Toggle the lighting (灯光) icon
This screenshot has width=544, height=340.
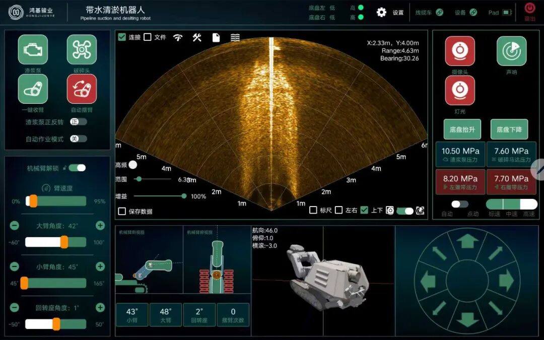click(459, 90)
